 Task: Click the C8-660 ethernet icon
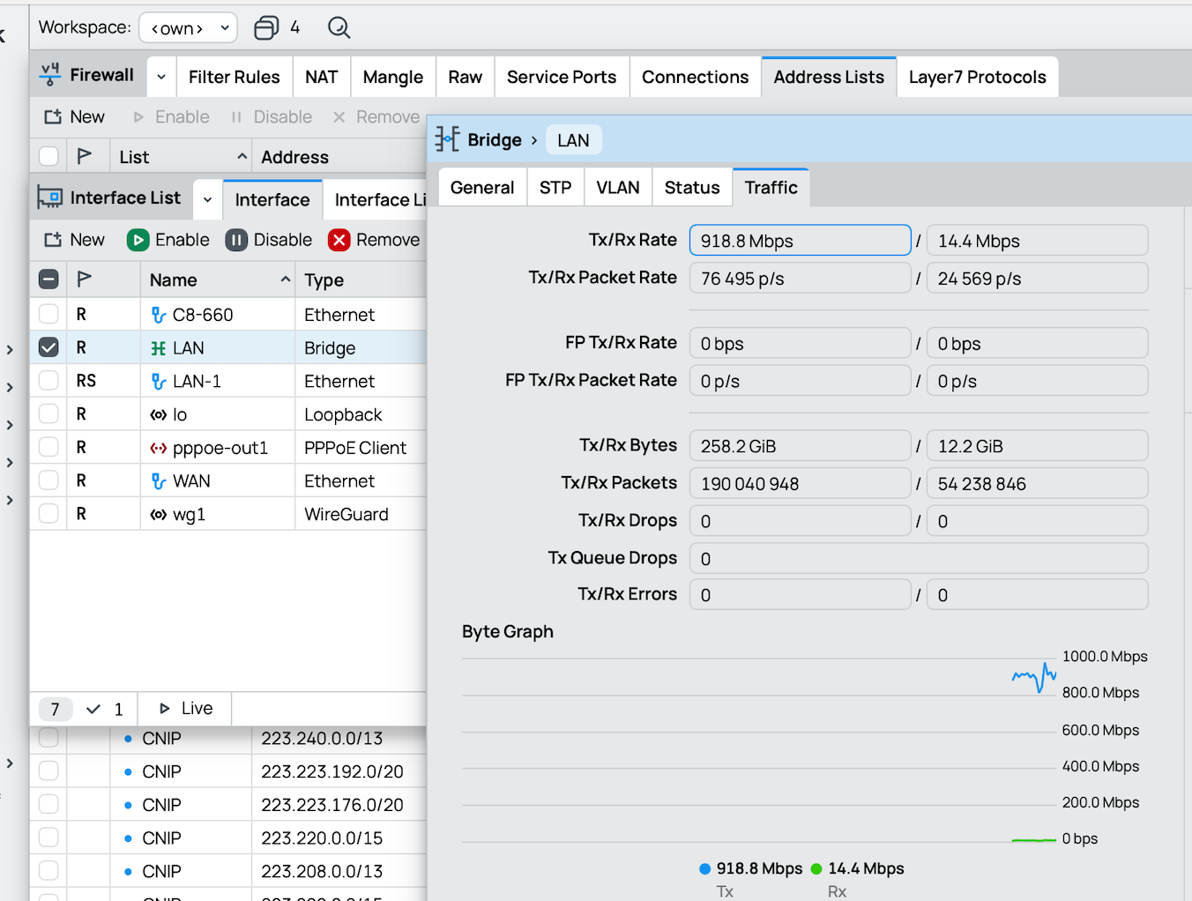(x=159, y=315)
